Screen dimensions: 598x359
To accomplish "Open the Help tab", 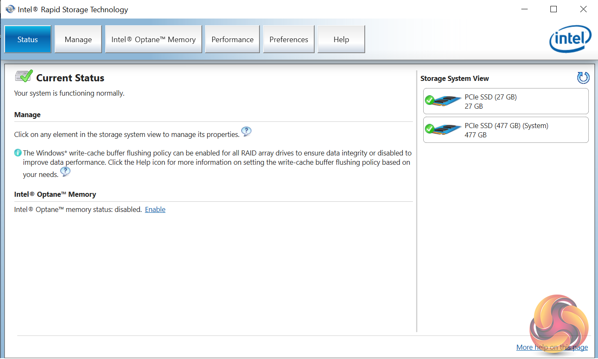I will (341, 39).
